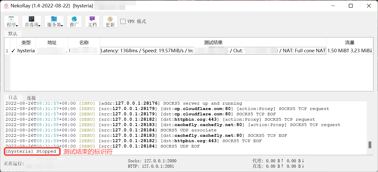
Task: Open the 首选项 (Preferences) toolbar menu
Action: click(31, 21)
